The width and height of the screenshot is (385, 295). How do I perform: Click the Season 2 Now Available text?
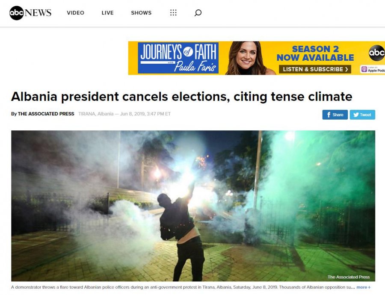click(315, 53)
